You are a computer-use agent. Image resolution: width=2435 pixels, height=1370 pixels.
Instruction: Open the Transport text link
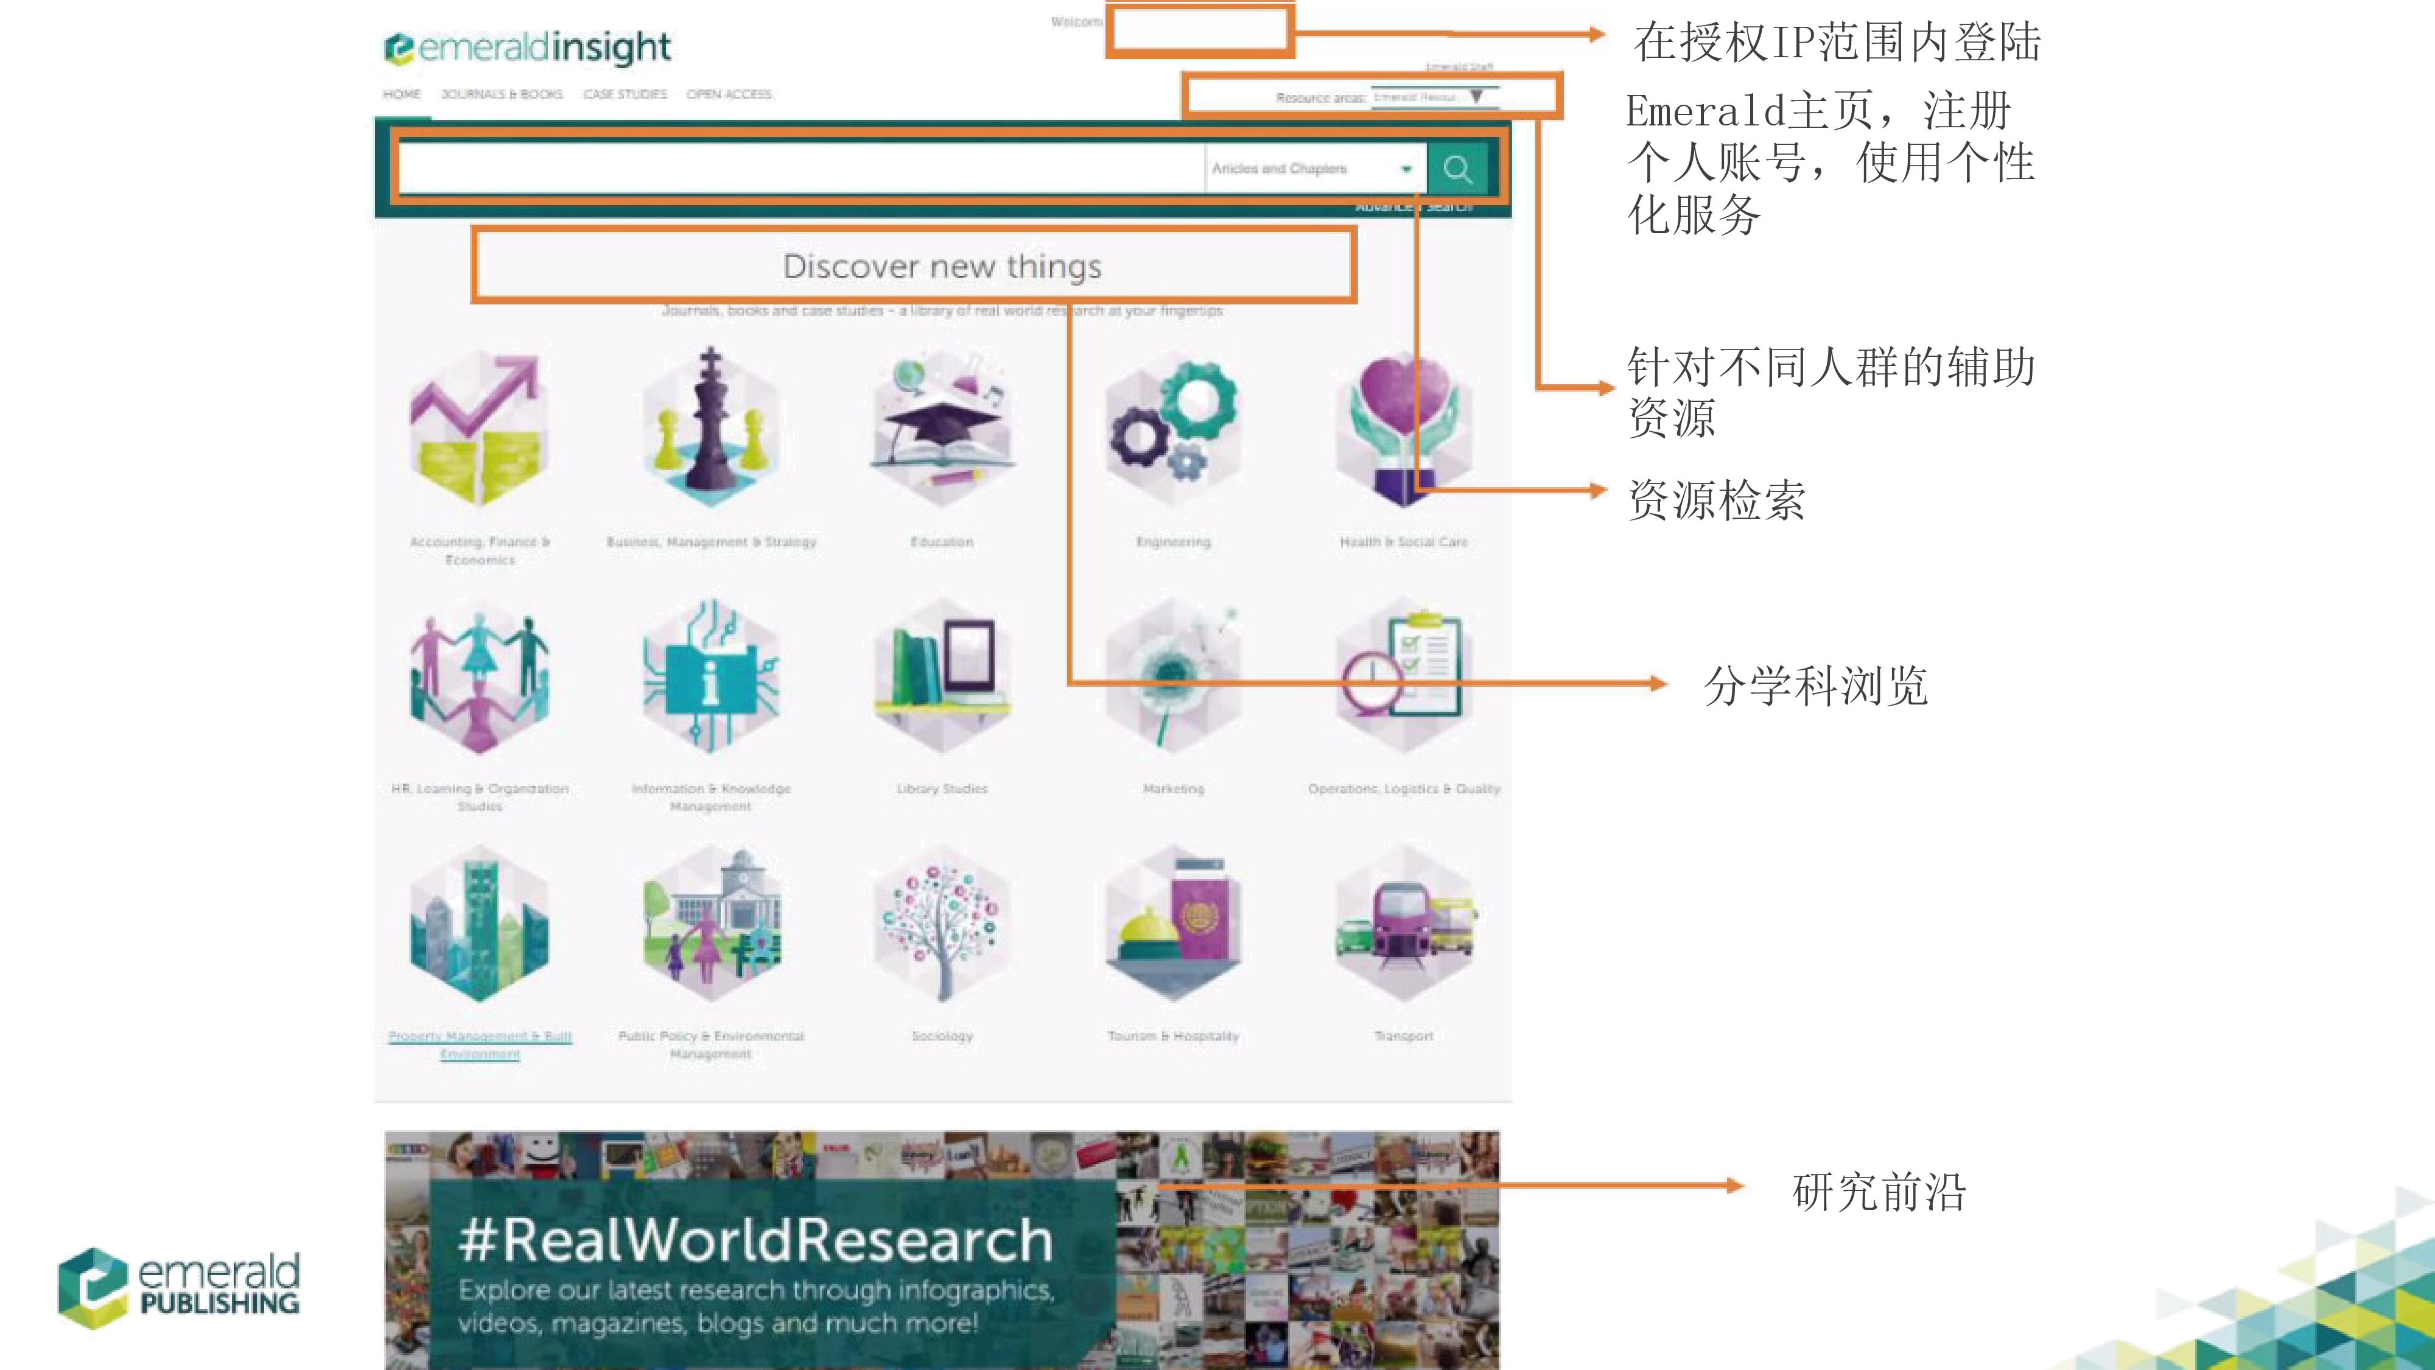1404,1036
